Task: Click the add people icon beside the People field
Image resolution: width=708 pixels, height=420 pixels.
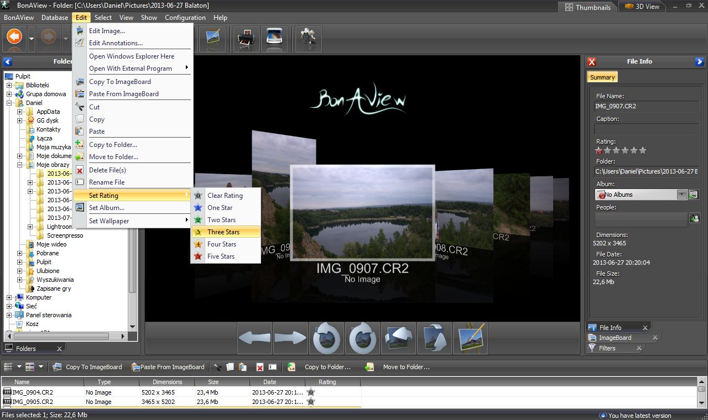Action: tap(695, 218)
